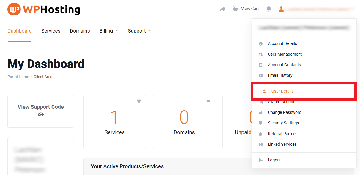Click the share arrow icon in header
The image size is (360, 175).
[x=223, y=9]
